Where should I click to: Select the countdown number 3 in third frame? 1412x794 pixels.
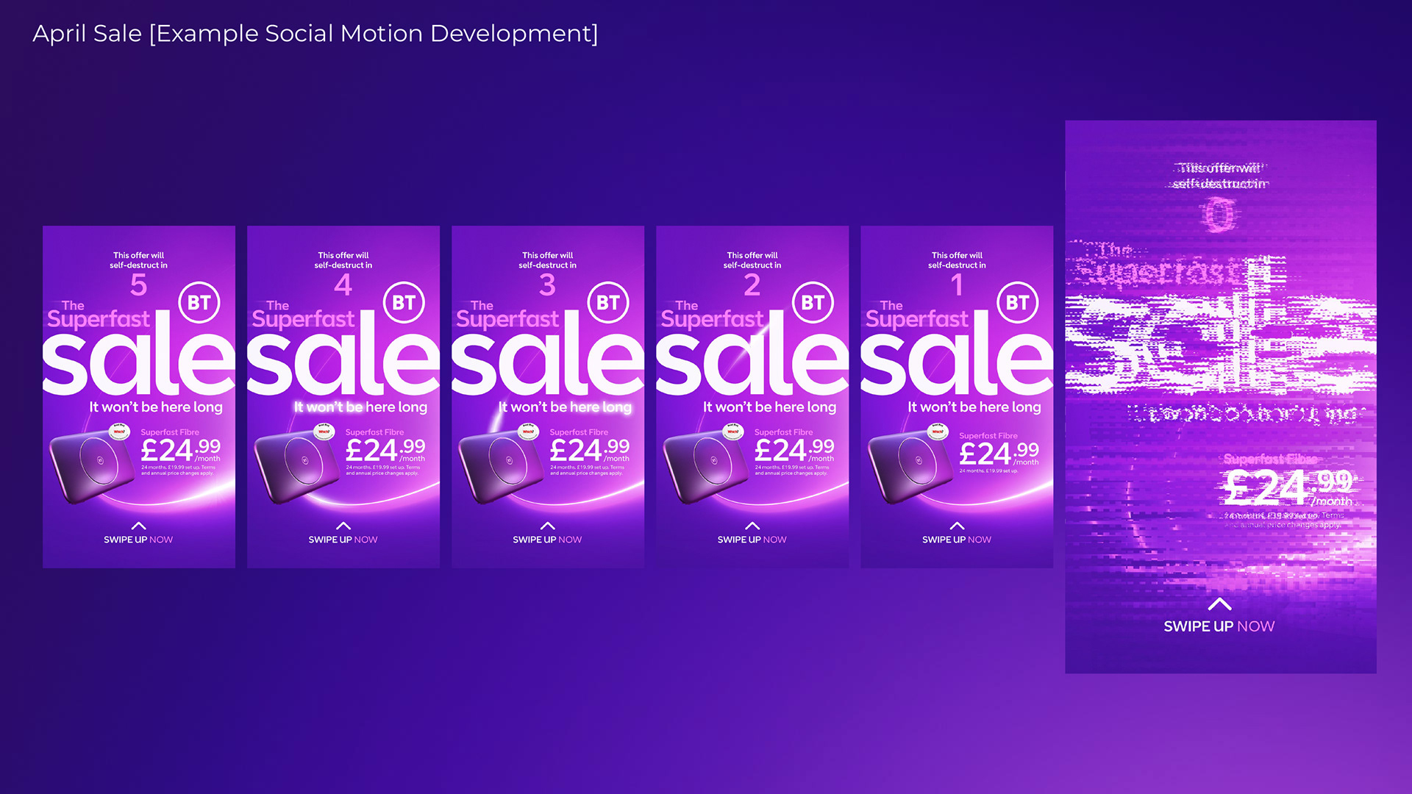tap(547, 285)
